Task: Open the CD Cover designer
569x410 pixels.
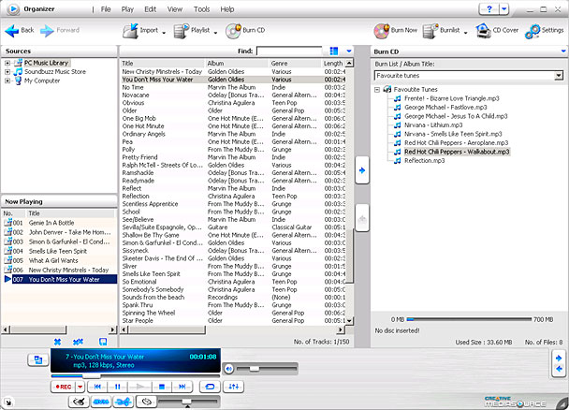Action: (x=497, y=31)
